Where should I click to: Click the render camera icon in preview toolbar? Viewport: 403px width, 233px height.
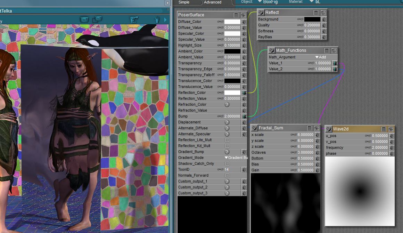click(x=84, y=19)
